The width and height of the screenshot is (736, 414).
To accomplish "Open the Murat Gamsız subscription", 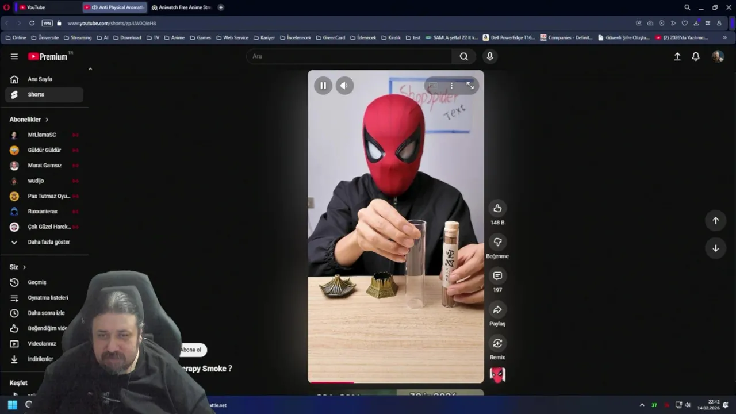I will tap(44, 166).
